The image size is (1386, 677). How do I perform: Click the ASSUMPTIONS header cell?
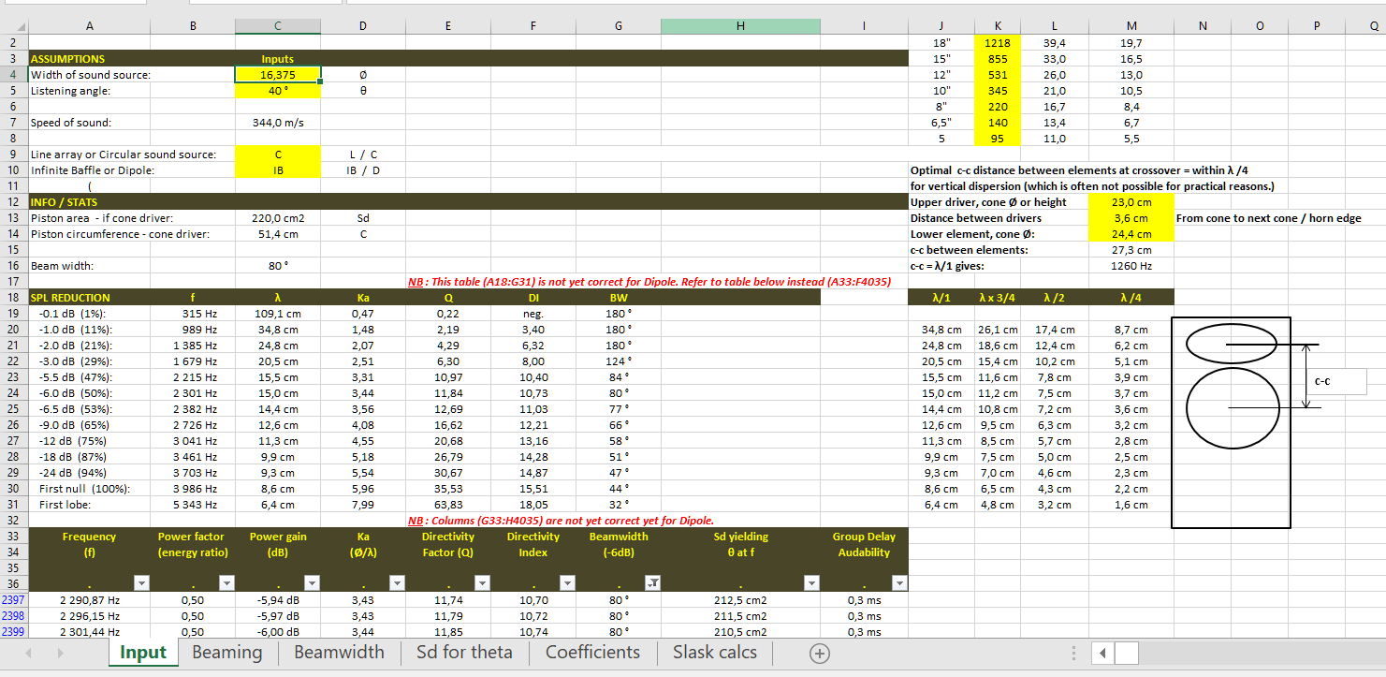tap(90, 59)
